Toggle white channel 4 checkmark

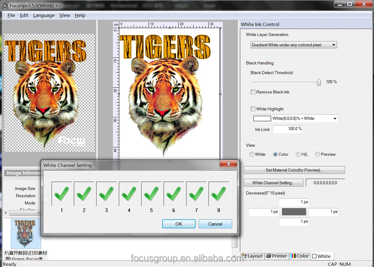[x=129, y=194]
